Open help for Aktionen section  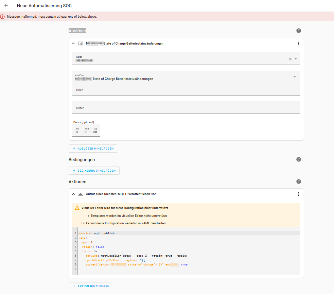(299, 182)
